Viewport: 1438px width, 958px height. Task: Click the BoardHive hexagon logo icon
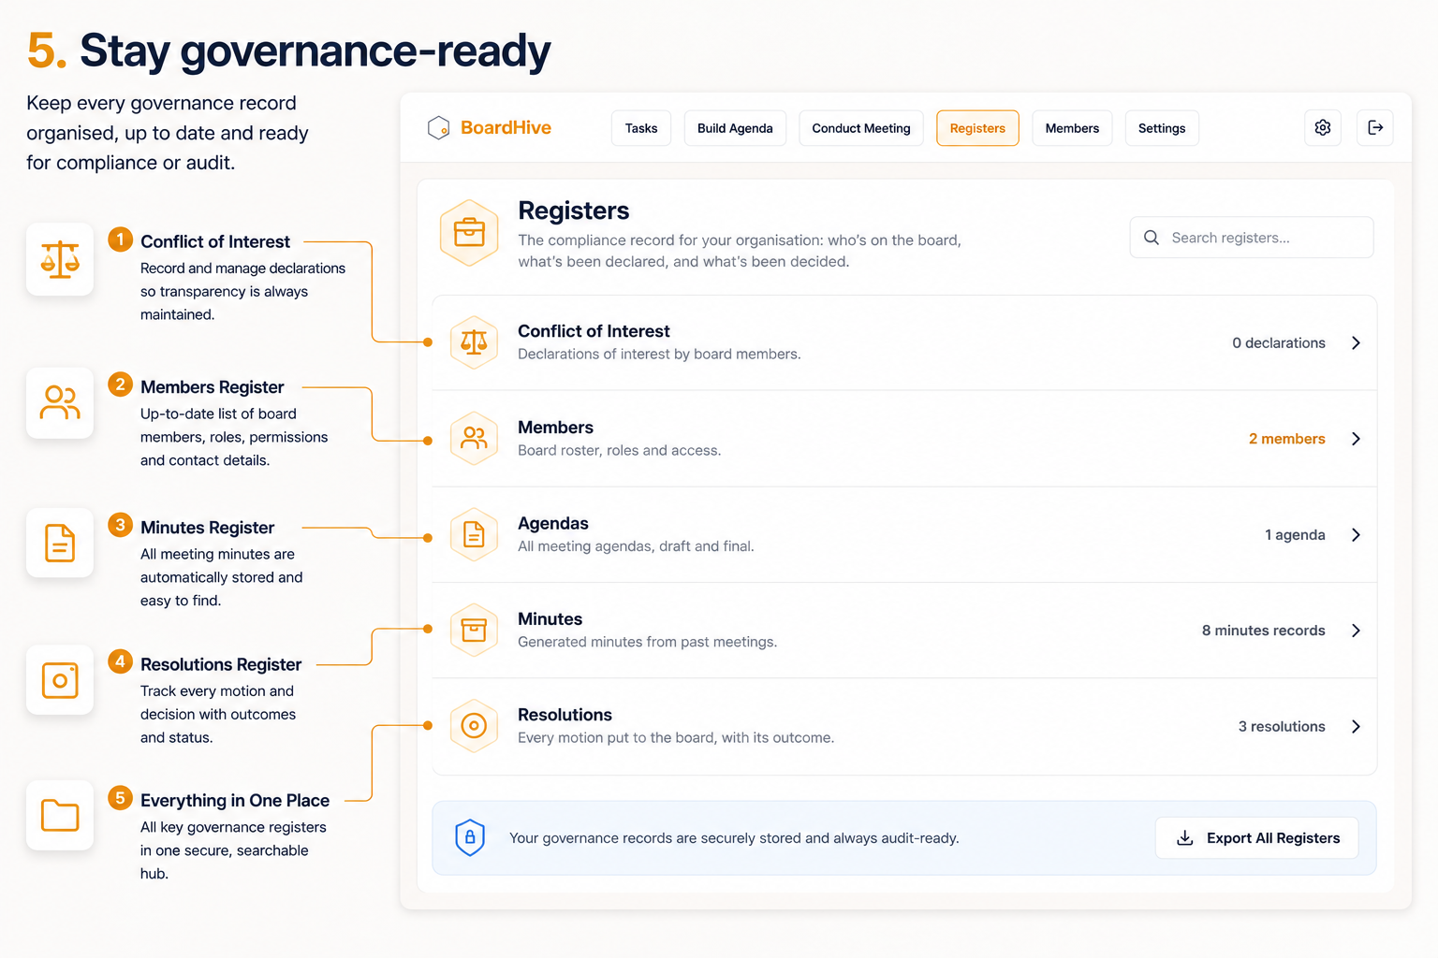(438, 128)
